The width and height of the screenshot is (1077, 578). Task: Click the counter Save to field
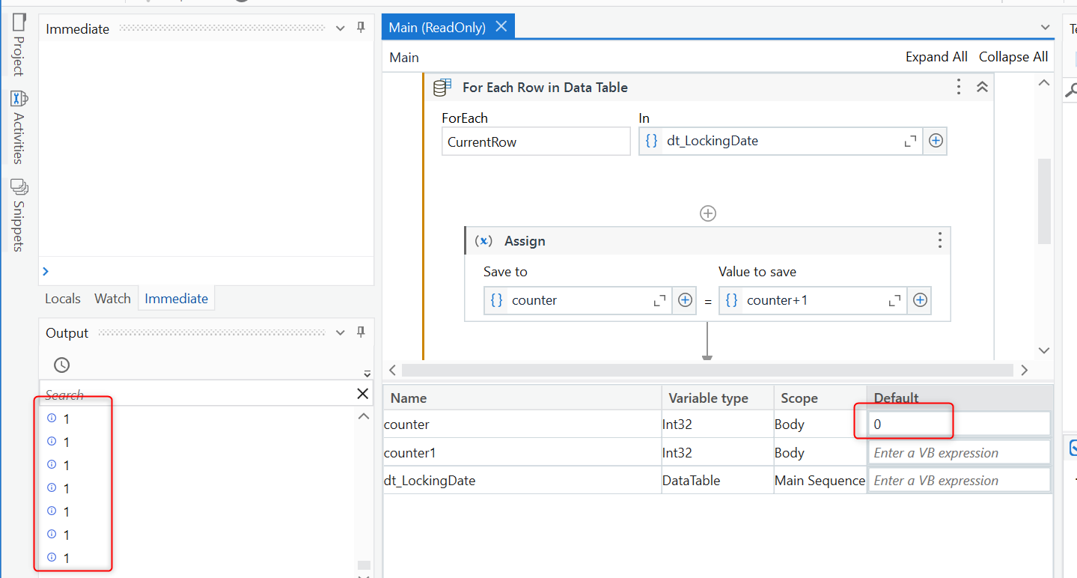click(578, 300)
